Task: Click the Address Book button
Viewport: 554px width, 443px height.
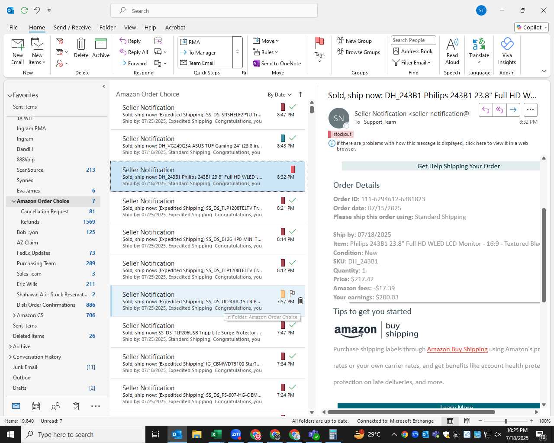Action: (412, 51)
